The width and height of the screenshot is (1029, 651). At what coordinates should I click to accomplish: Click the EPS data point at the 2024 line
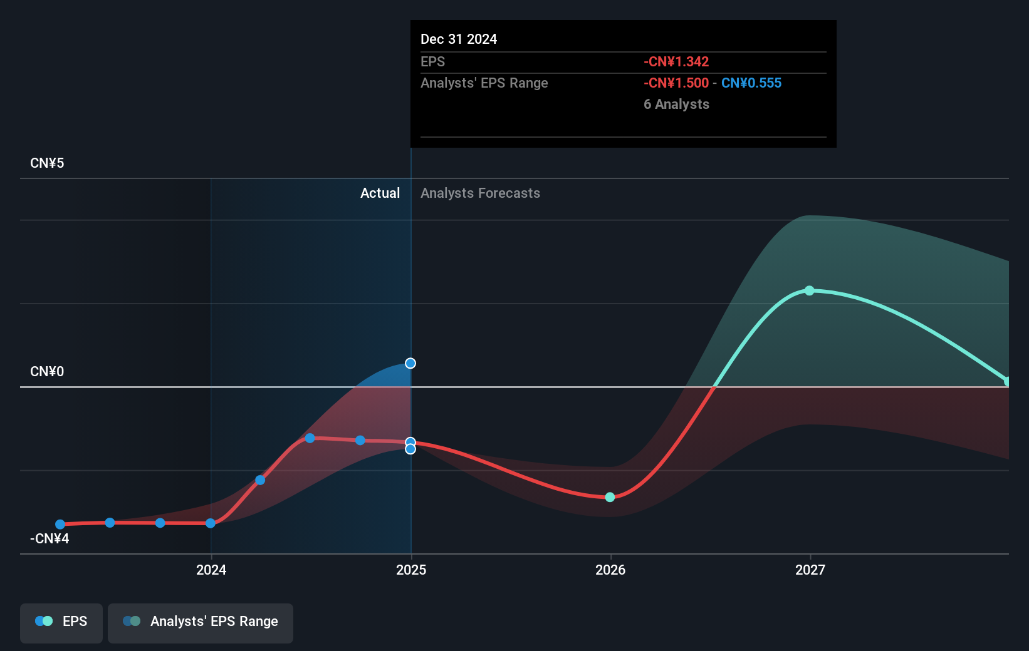211,523
